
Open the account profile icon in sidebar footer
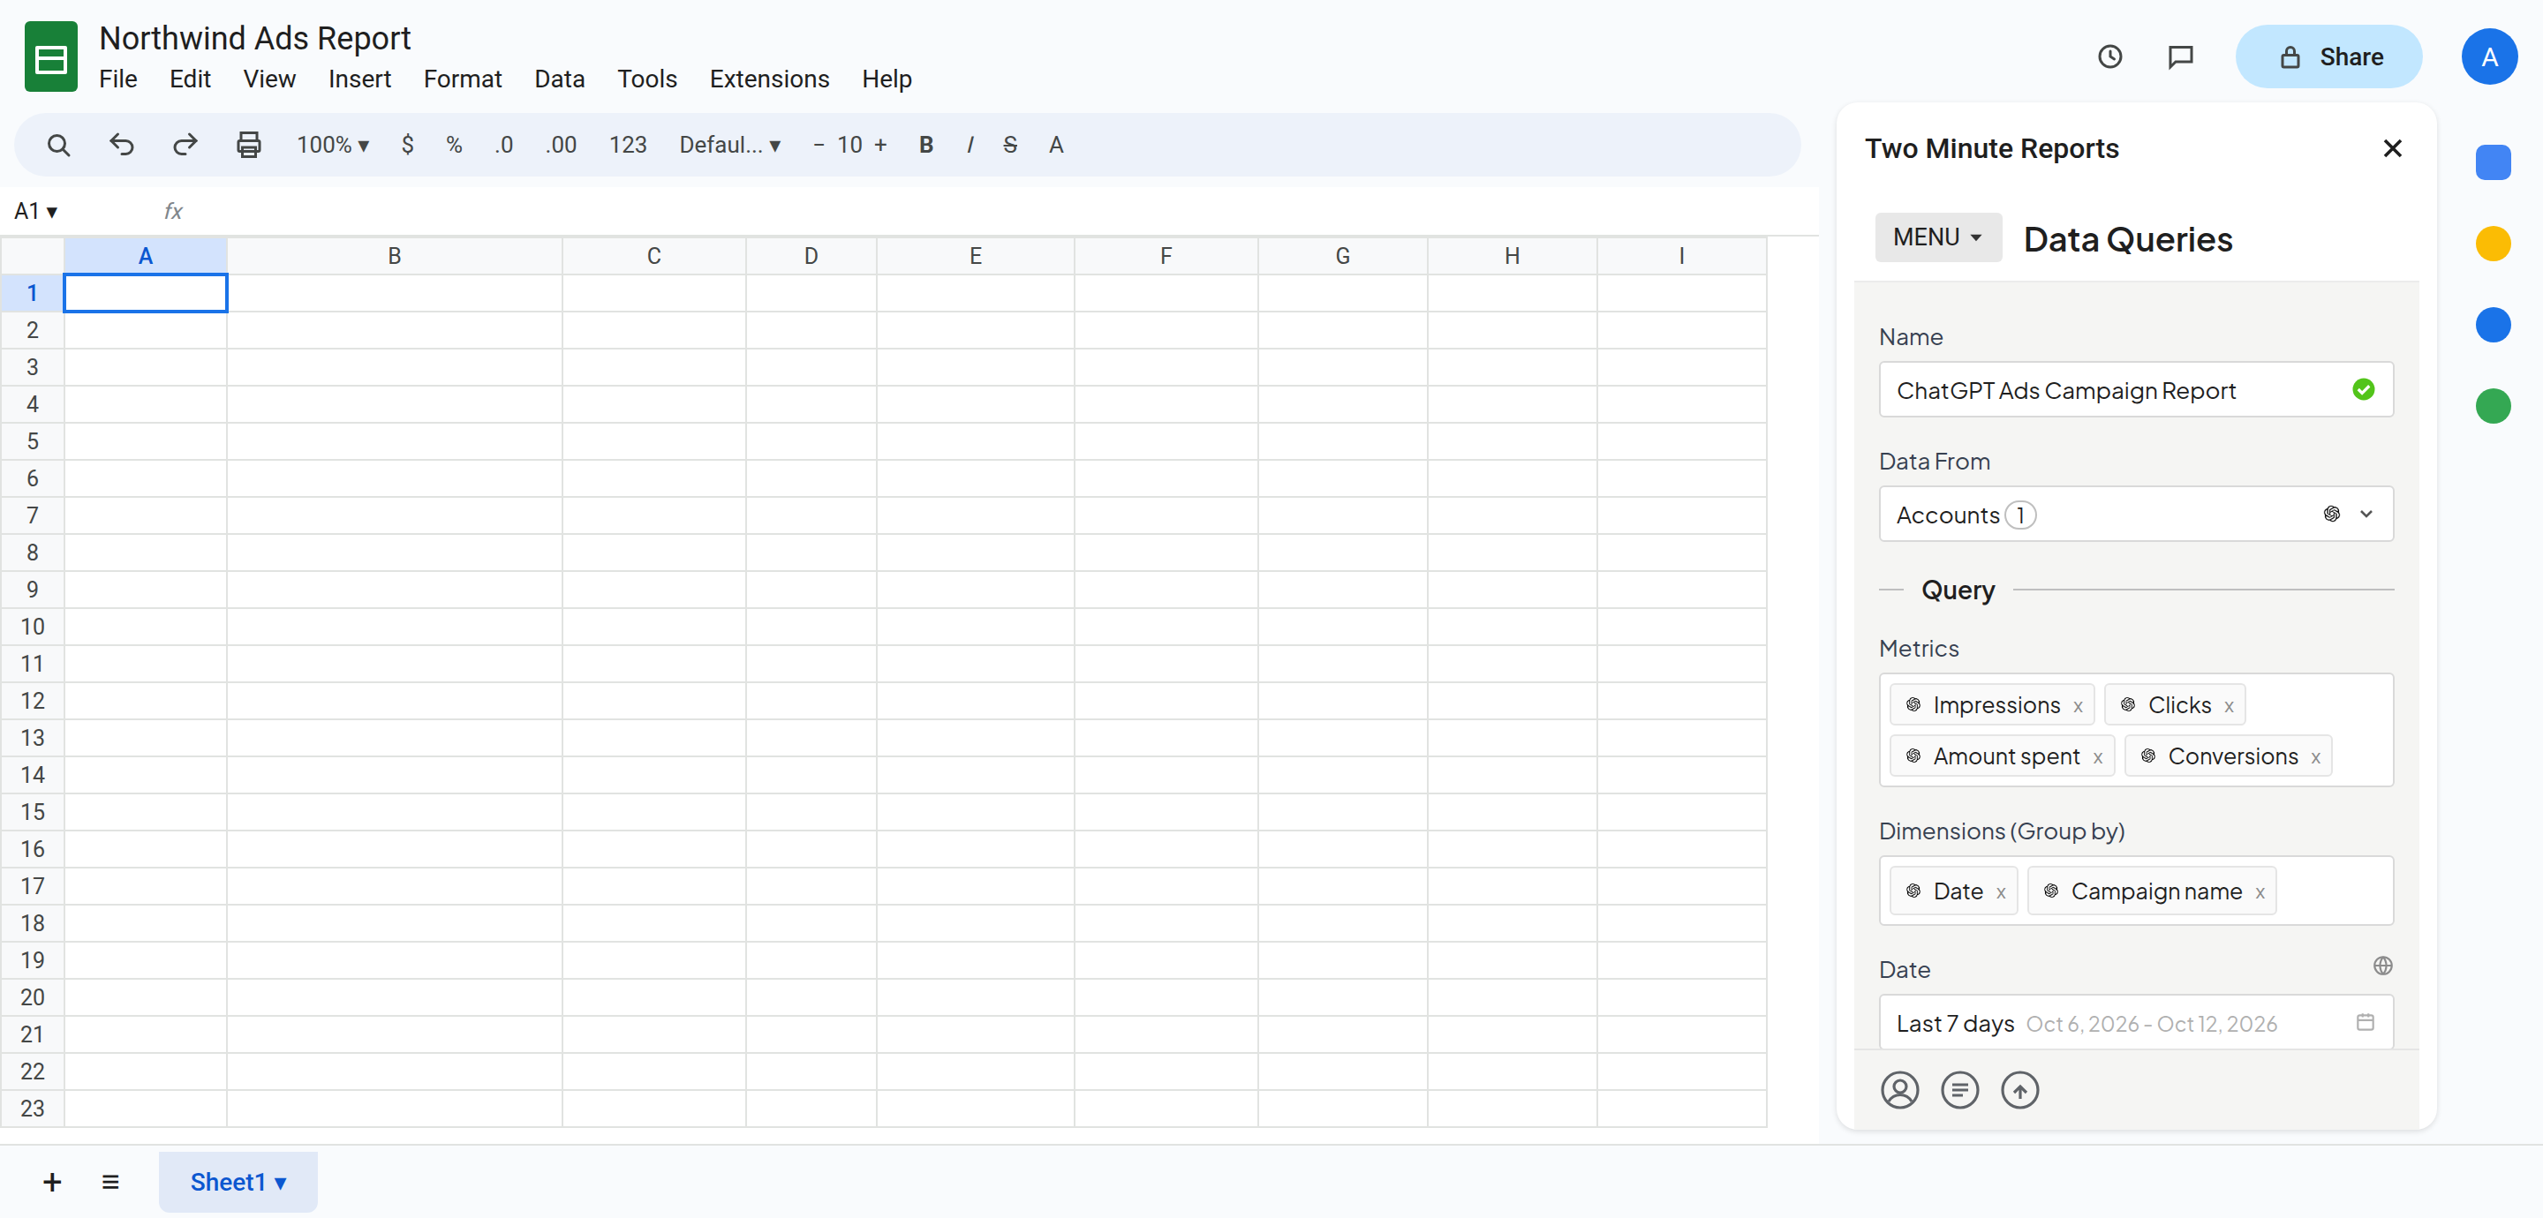(1899, 1090)
